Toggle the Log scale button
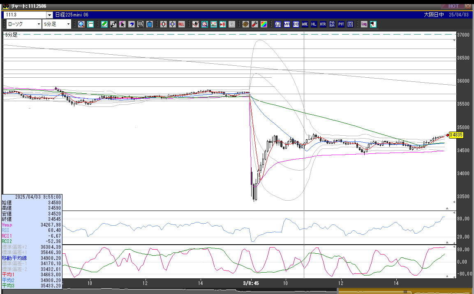 [364, 24]
